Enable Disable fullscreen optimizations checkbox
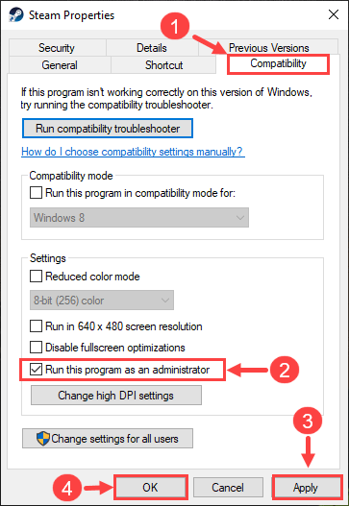349x506 pixels. point(36,348)
